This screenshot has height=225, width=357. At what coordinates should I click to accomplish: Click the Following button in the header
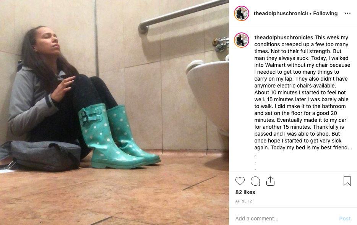(325, 13)
